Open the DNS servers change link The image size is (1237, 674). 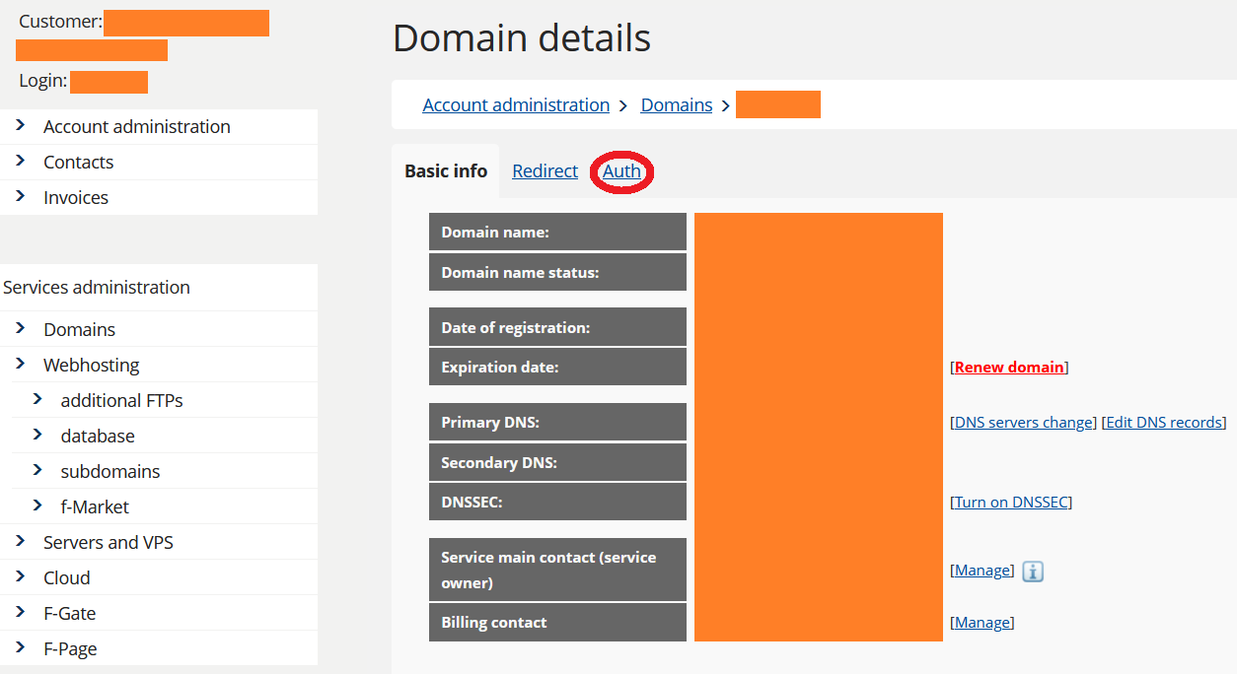click(x=1024, y=423)
